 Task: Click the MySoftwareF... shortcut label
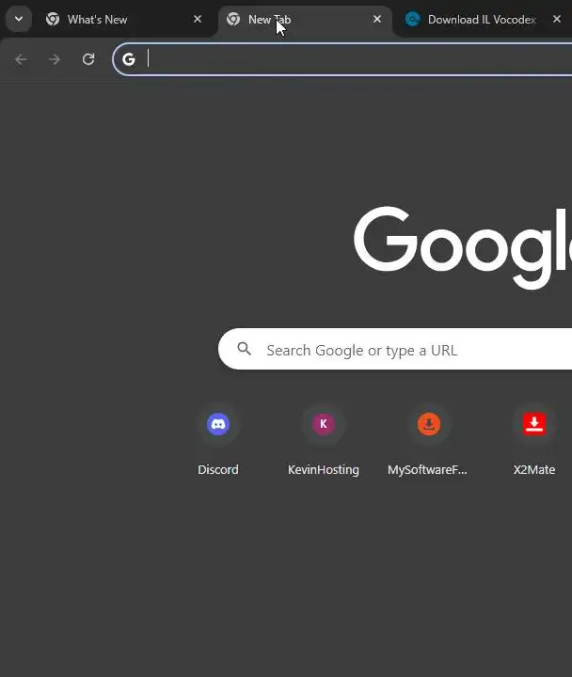427,470
